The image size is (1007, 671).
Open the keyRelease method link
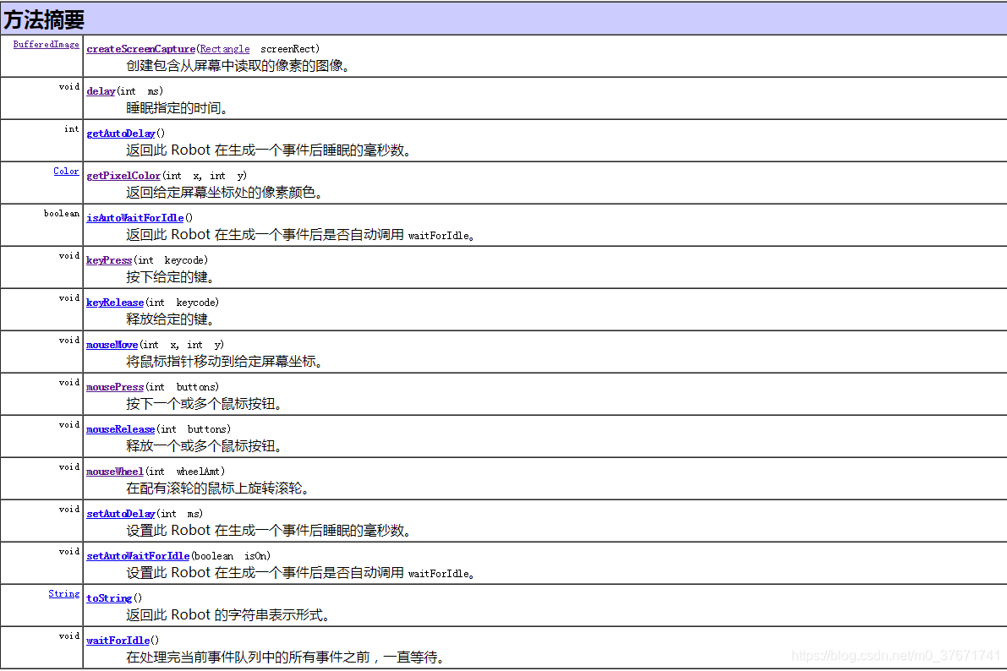pyautogui.click(x=114, y=302)
